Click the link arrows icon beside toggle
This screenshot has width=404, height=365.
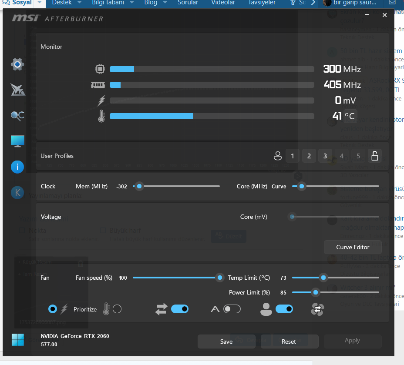pos(161,309)
